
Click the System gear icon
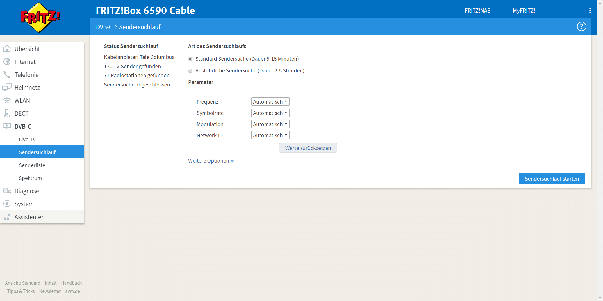coord(7,204)
